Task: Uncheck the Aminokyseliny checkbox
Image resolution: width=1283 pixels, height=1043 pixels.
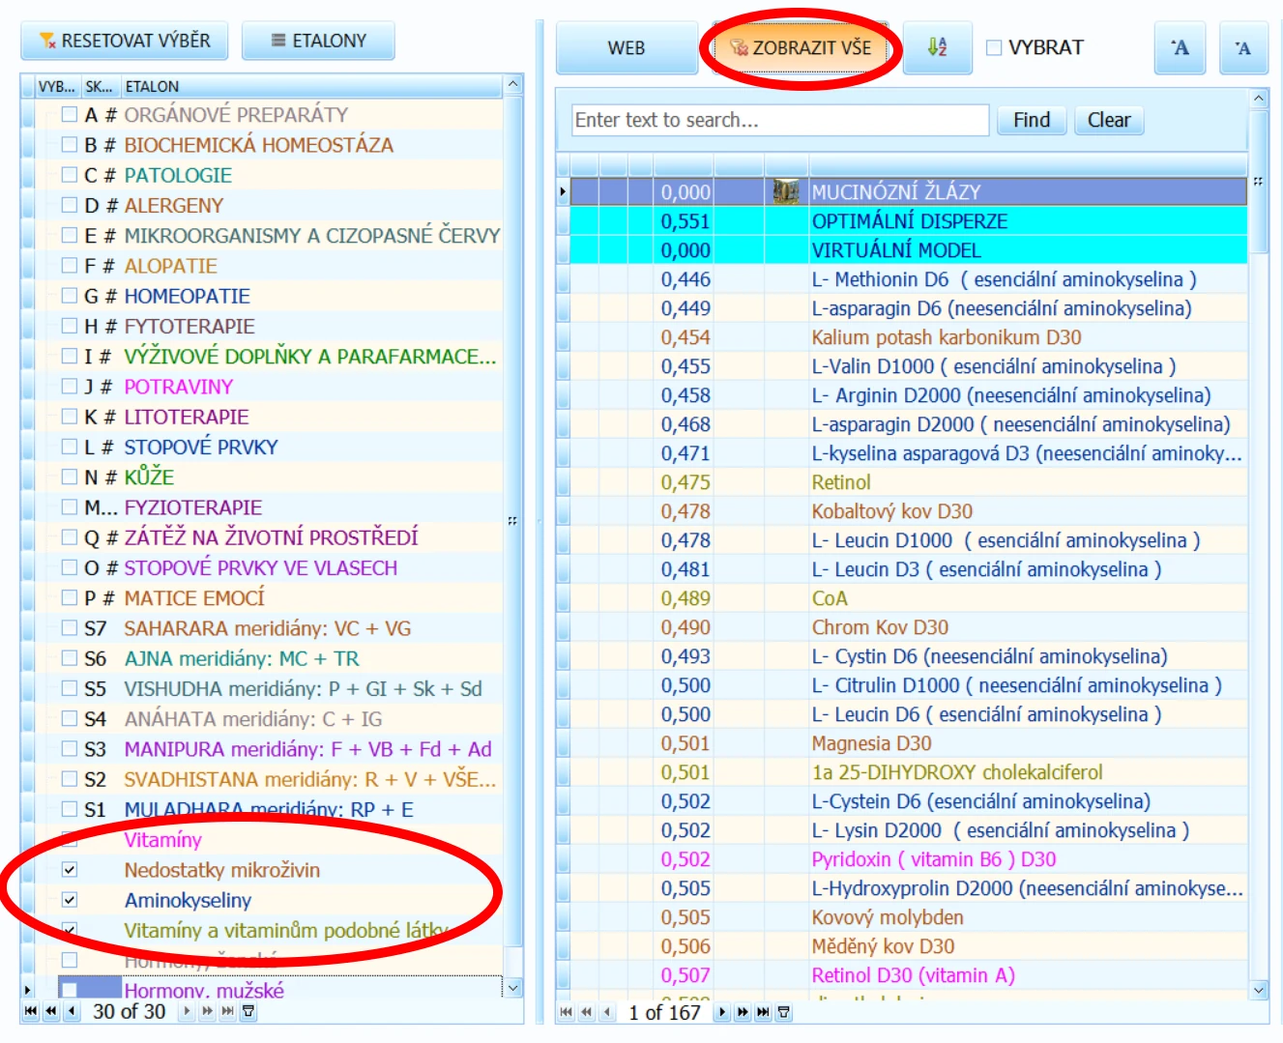Action: pos(69,900)
